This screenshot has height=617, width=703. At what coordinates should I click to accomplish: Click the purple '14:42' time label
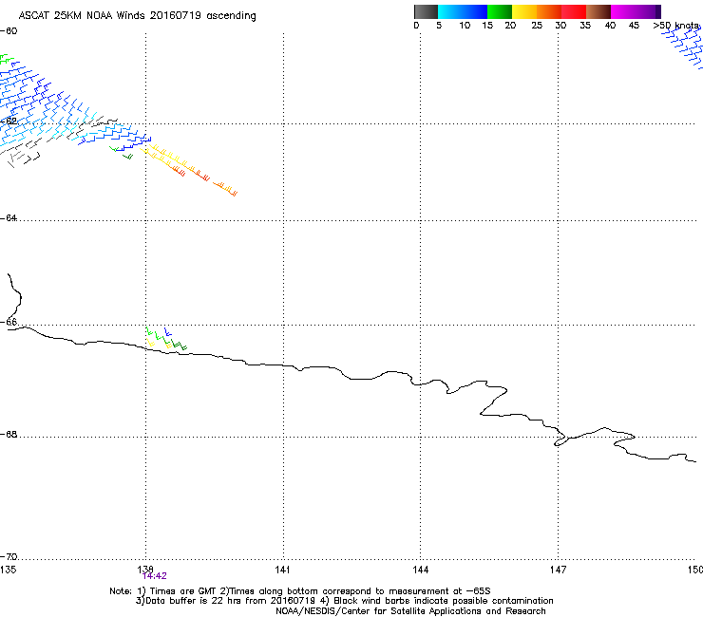[x=155, y=576]
